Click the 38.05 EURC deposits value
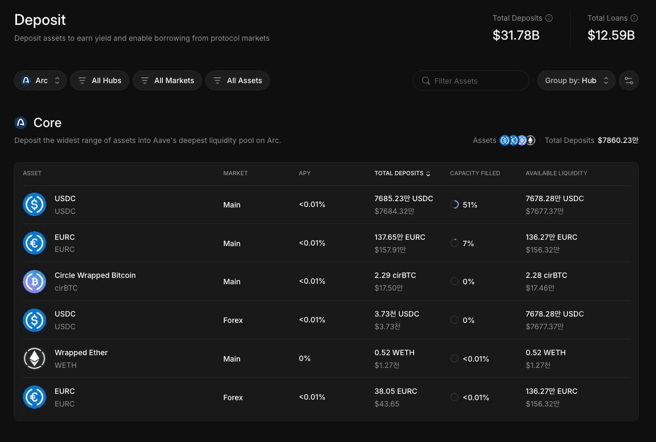 396,391
